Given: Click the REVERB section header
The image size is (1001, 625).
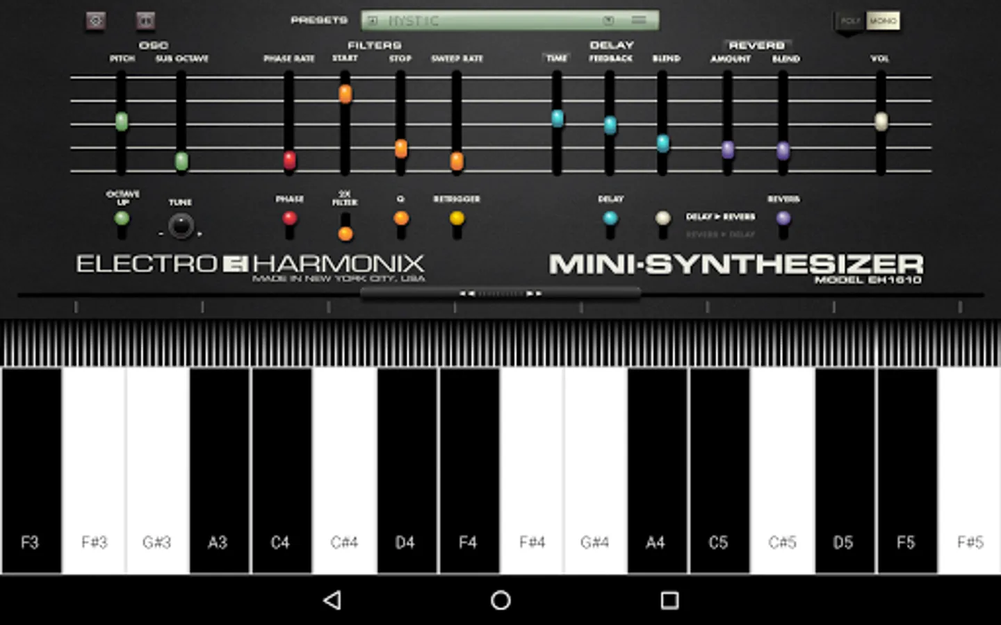Looking at the screenshot, I should [756, 45].
